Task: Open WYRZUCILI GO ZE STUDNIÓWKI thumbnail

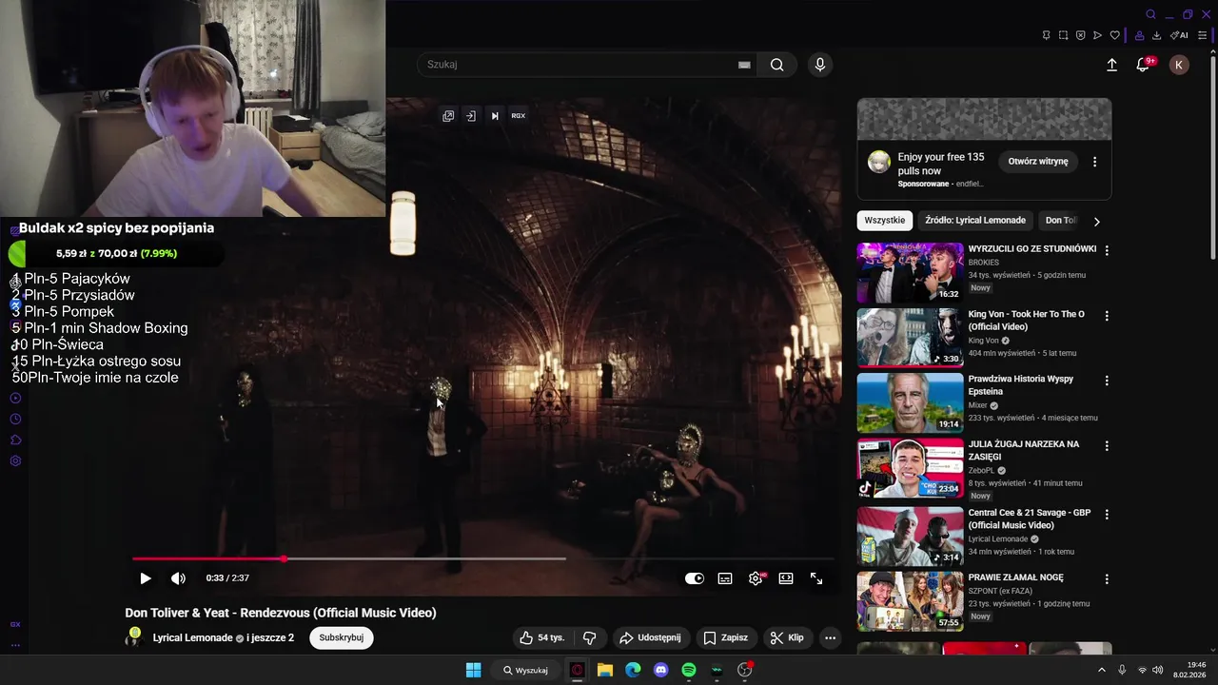Action: click(911, 273)
